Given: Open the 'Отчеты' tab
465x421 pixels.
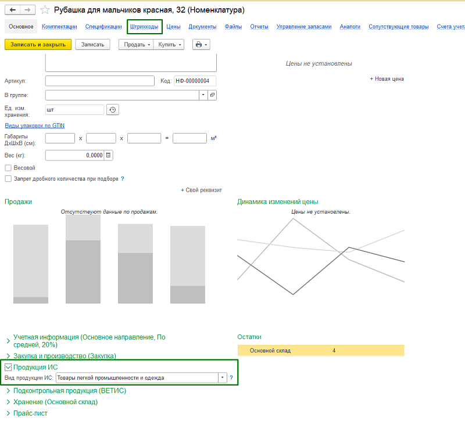Looking at the screenshot, I should 259,27.
